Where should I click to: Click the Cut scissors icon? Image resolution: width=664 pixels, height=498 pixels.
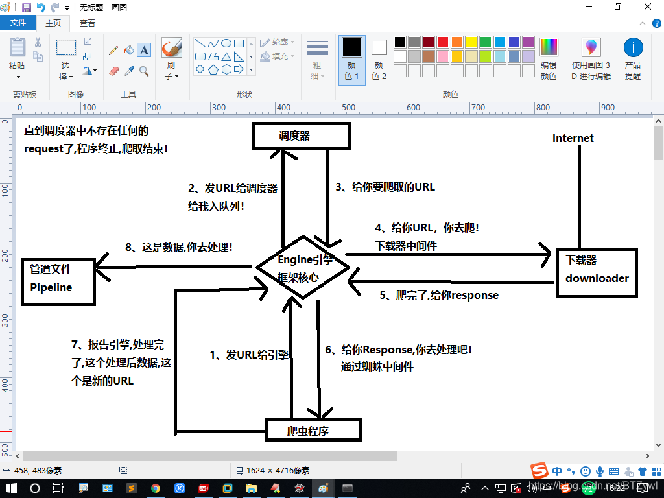(x=38, y=42)
